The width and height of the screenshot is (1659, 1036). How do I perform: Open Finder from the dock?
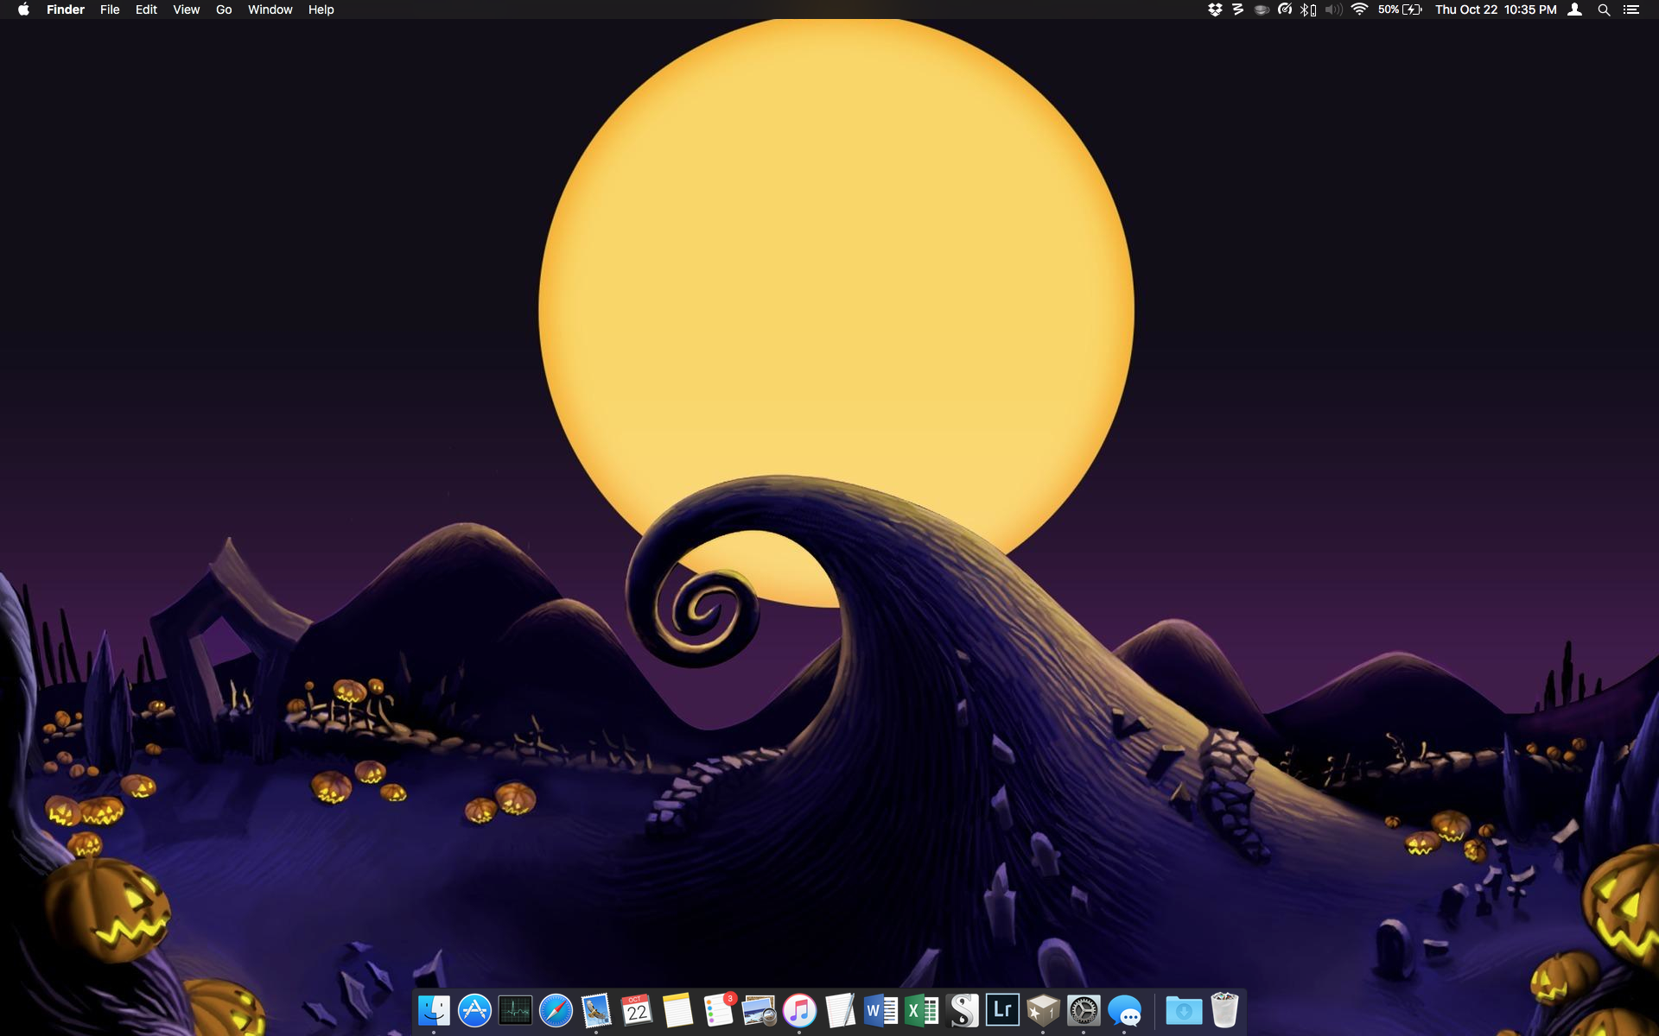[x=434, y=1010]
